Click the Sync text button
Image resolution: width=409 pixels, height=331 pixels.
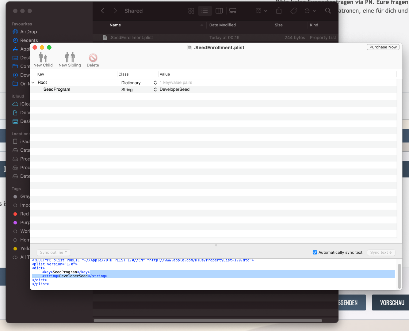381,253
